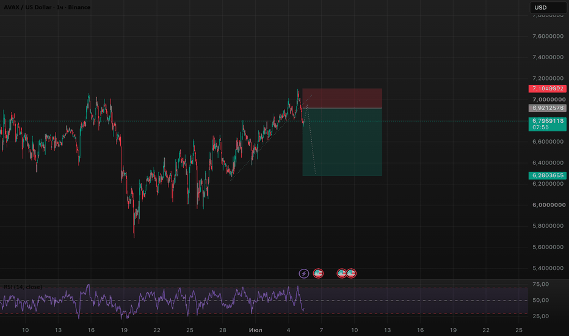Click price axis value 6,4000000

point(548,163)
